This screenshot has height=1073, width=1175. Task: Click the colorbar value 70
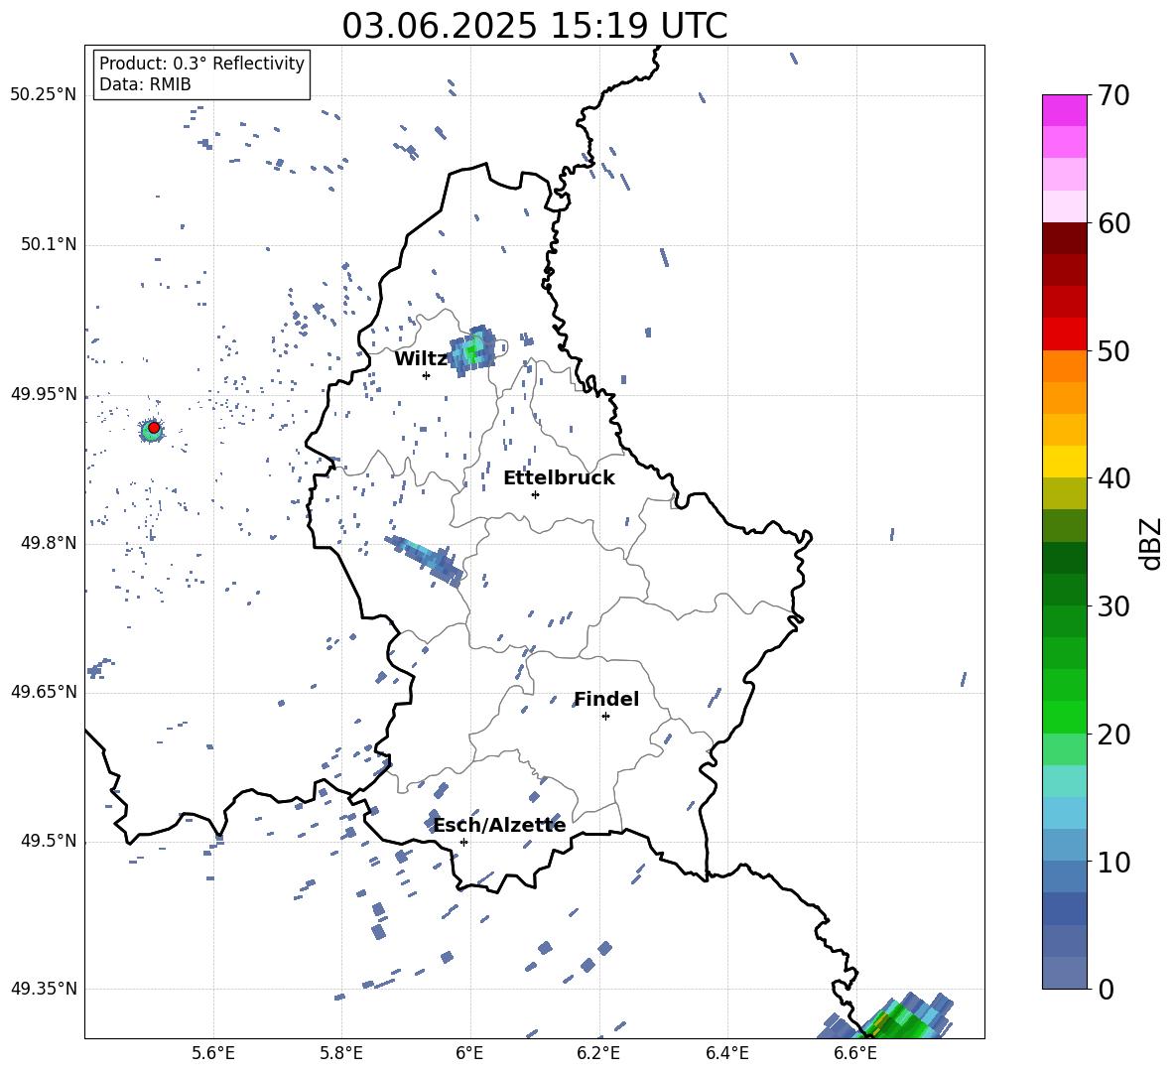pos(1113,95)
